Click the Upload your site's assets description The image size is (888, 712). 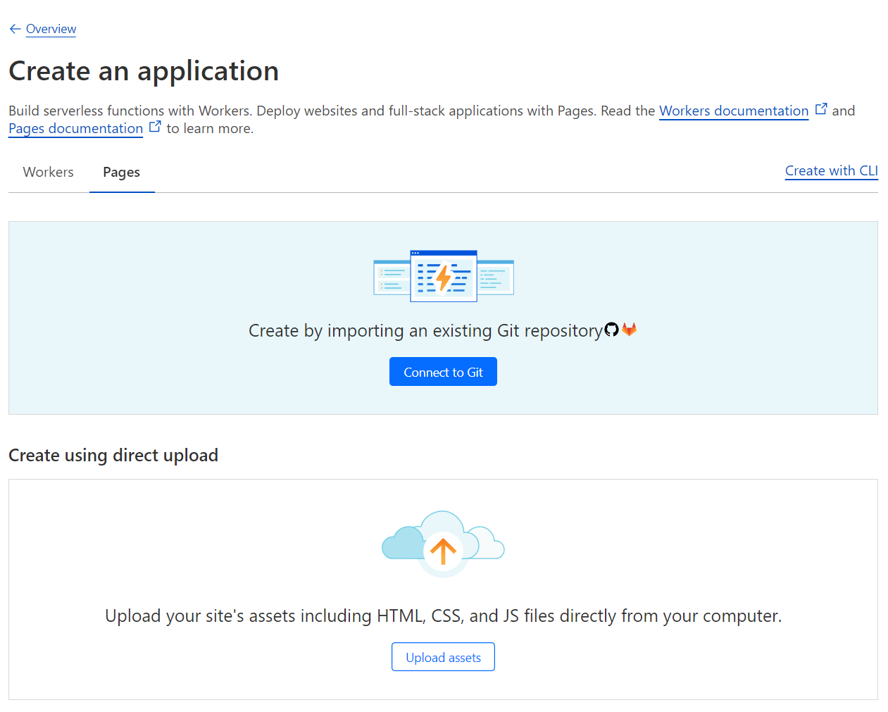[443, 616]
